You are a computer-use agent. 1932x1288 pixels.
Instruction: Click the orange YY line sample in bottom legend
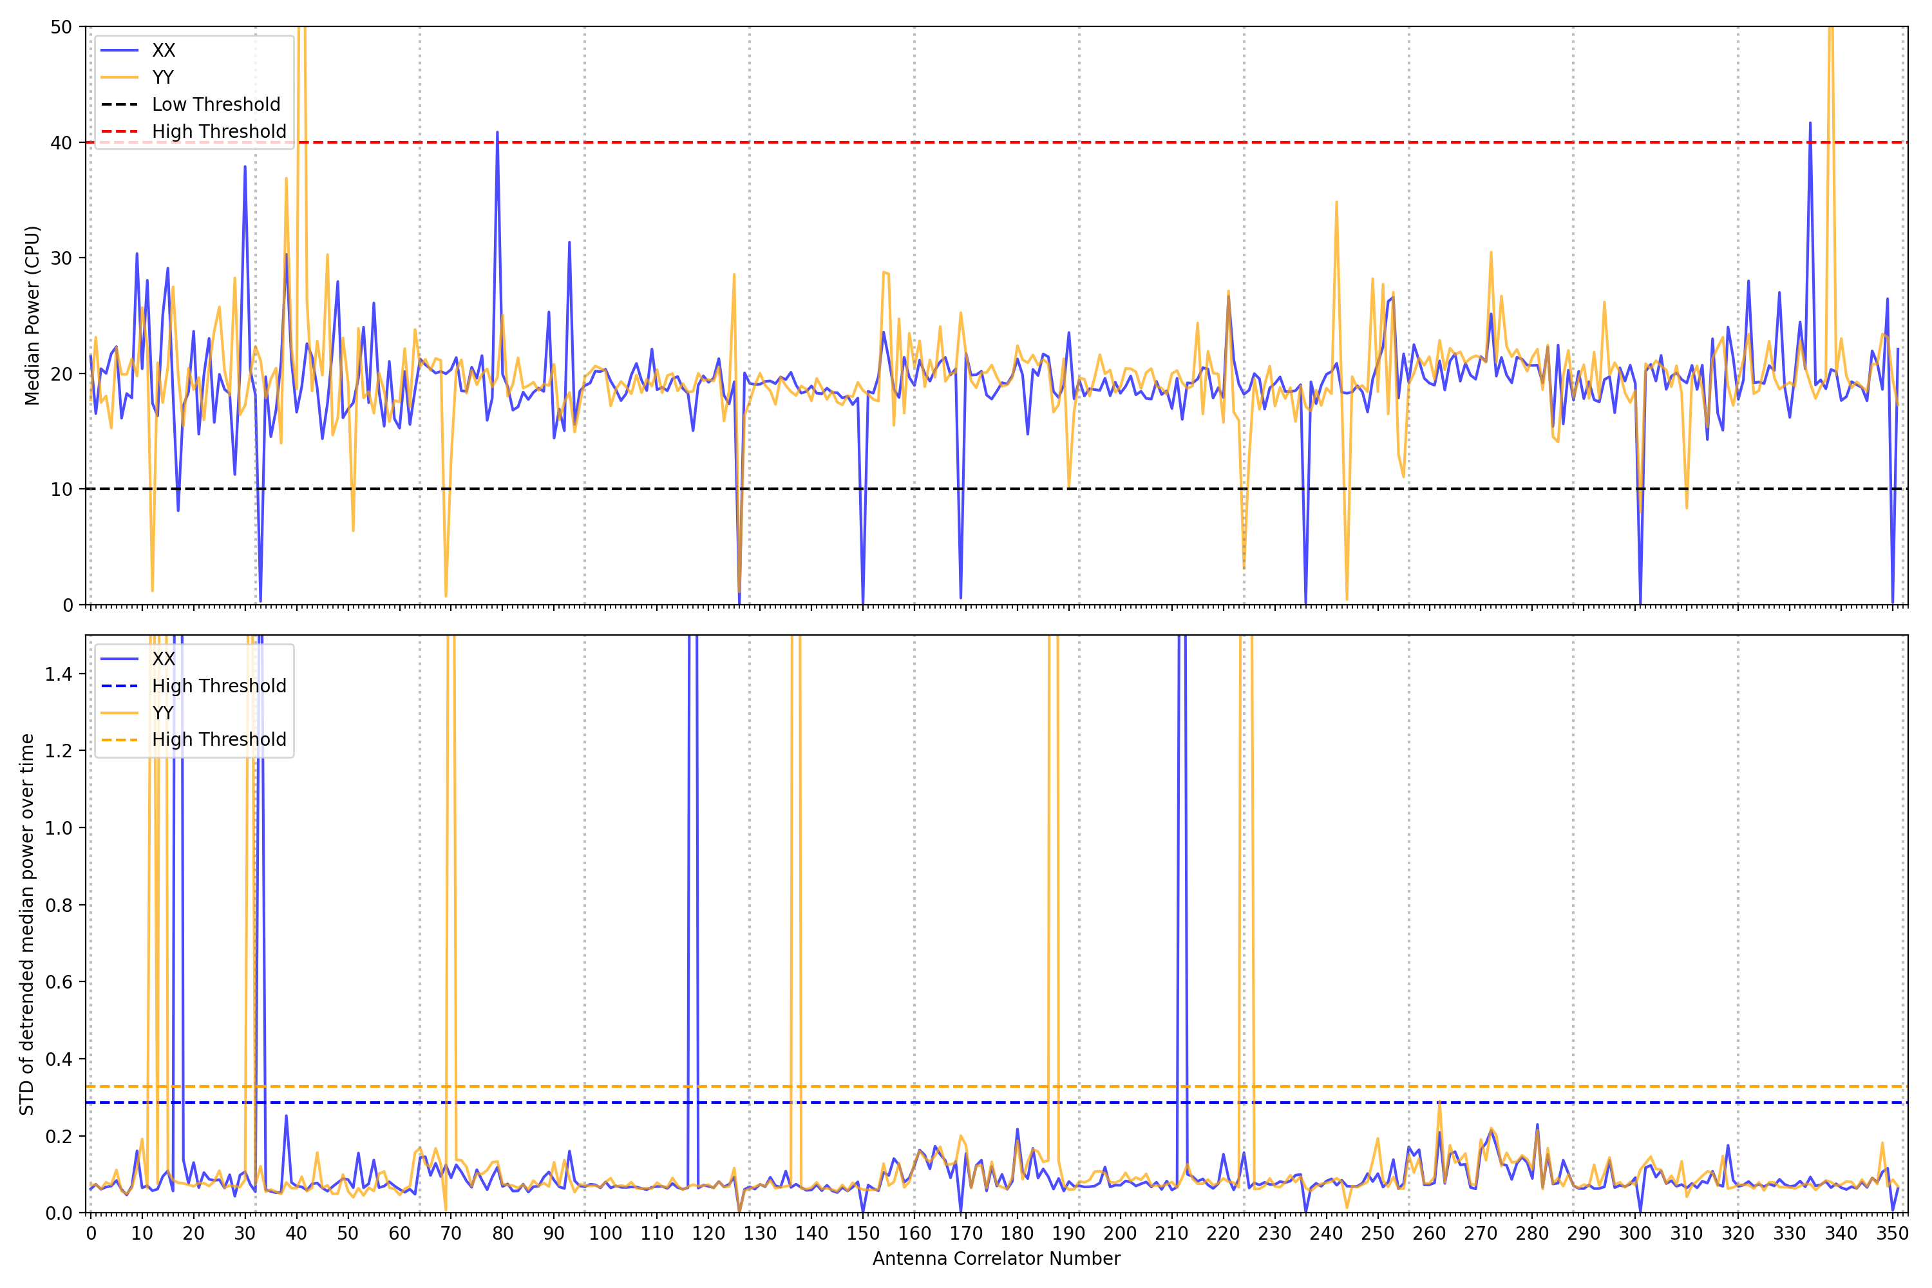point(120,713)
